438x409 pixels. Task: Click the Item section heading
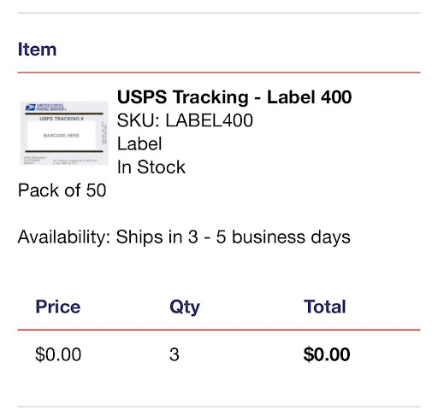click(x=37, y=50)
